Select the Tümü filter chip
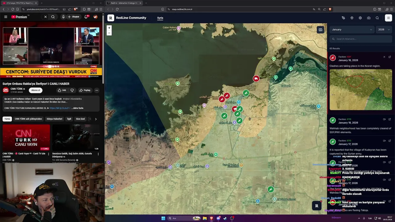The height and width of the screenshot is (222, 395). (7, 119)
